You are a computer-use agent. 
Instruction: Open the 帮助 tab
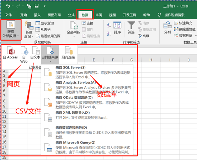pos(147,15)
